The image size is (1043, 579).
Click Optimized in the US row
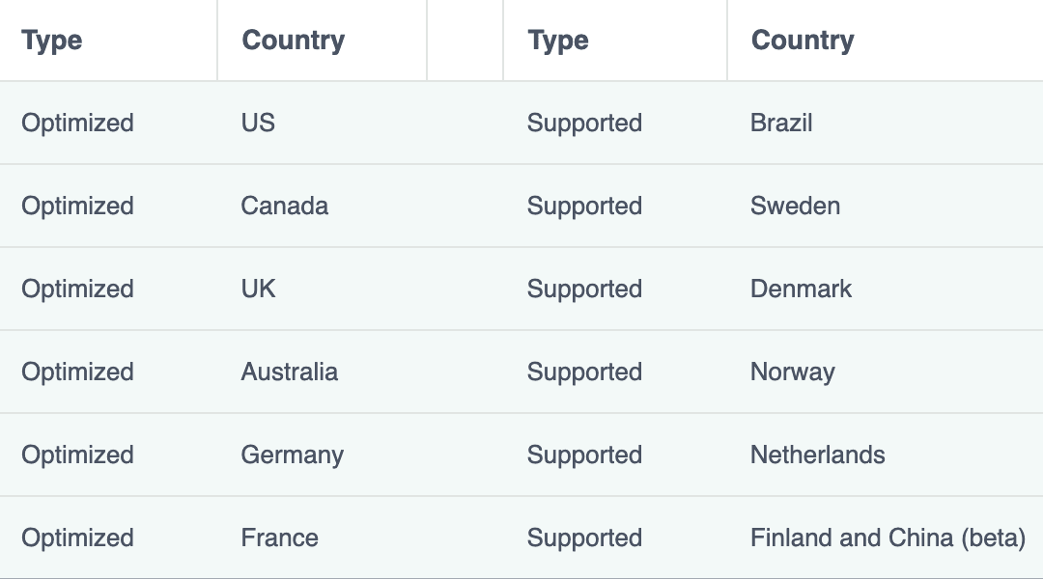[x=77, y=124]
